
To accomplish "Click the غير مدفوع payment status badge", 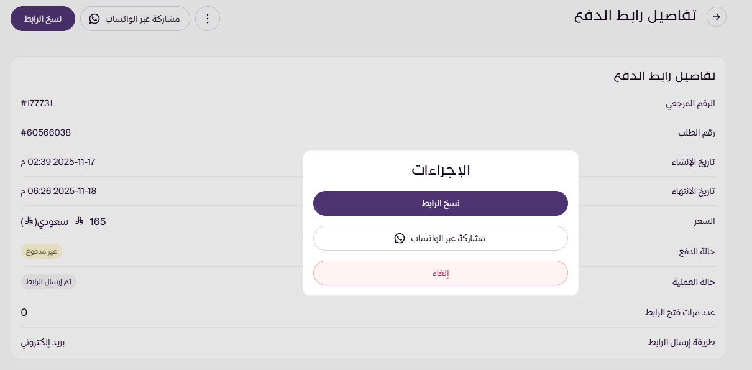I will click(42, 251).
